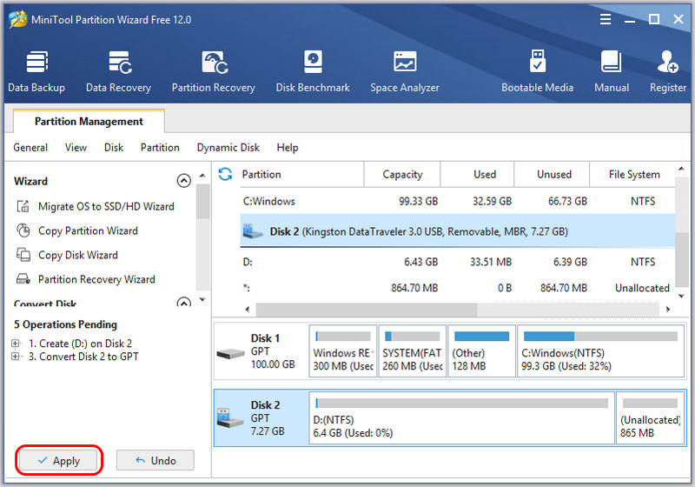Open the Manual
This screenshot has height=487, width=695.
coord(612,72)
